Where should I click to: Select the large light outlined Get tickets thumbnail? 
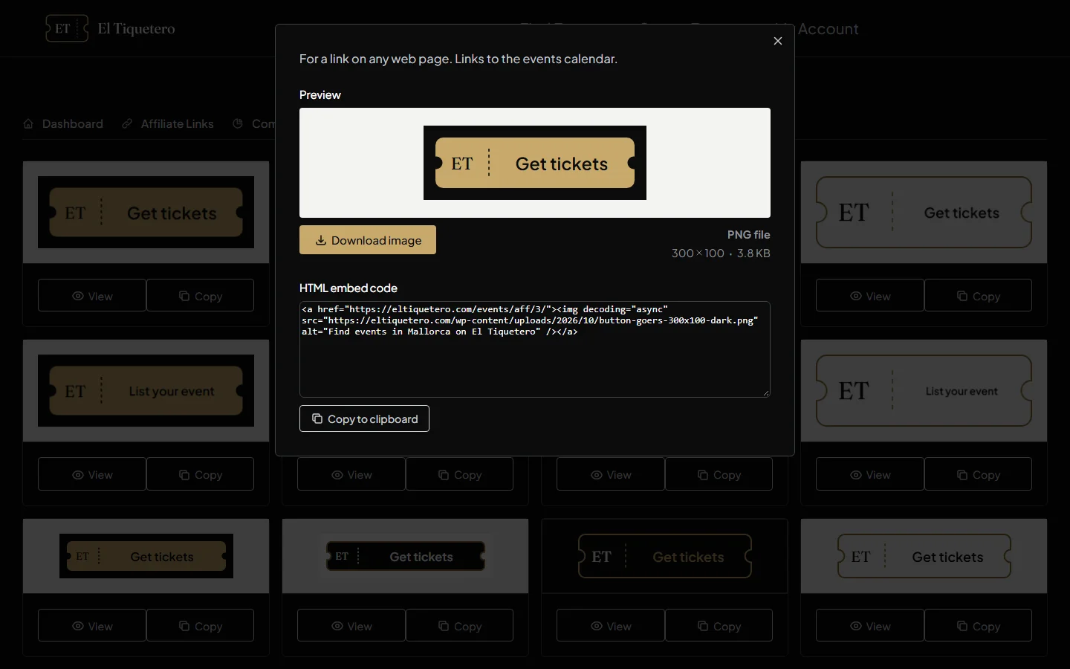point(924,213)
